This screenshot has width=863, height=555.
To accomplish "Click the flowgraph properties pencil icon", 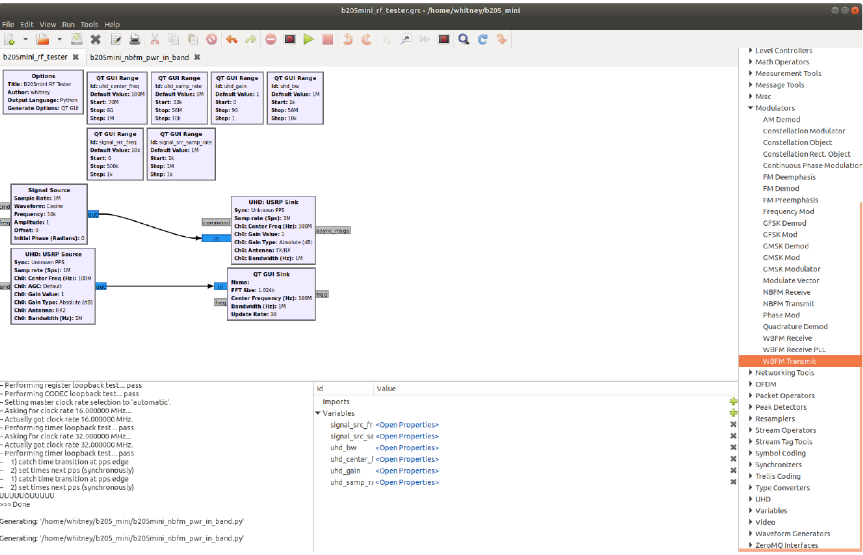I will 116,39.
